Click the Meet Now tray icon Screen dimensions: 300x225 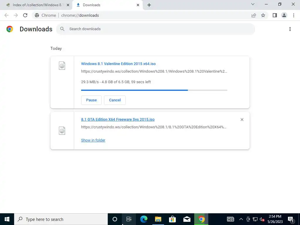[x=248, y=219]
